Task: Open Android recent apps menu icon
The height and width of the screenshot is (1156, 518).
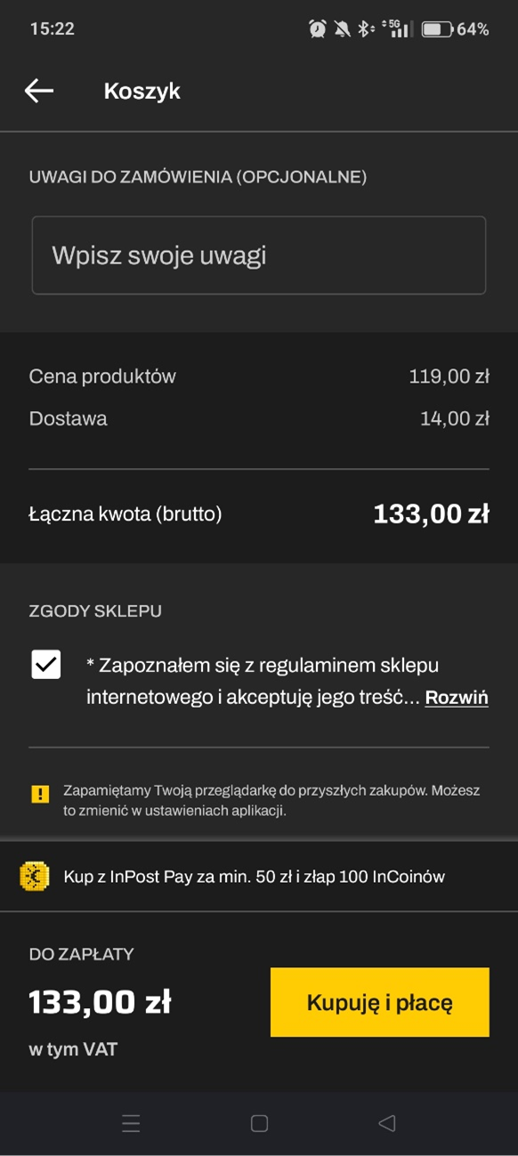Action: coord(131,1124)
